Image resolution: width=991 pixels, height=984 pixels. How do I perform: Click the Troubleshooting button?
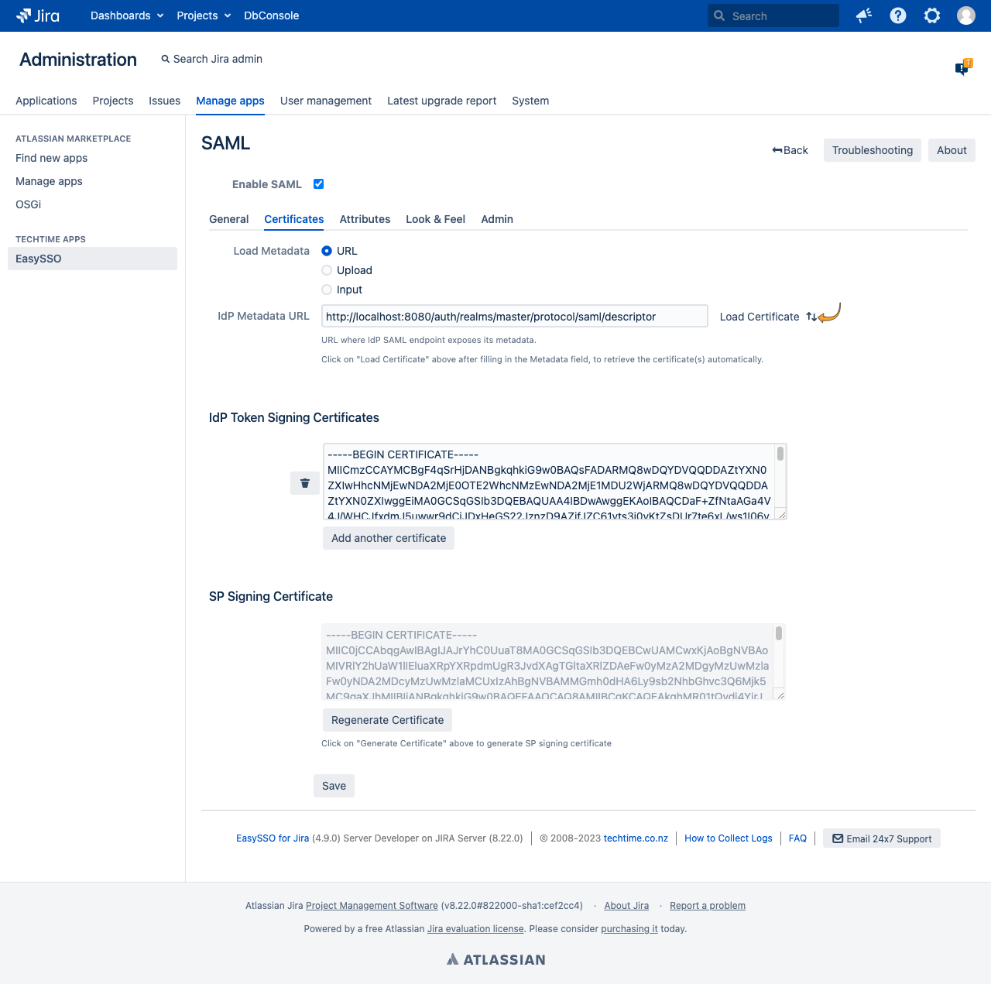pyautogui.click(x=873, y=150)
